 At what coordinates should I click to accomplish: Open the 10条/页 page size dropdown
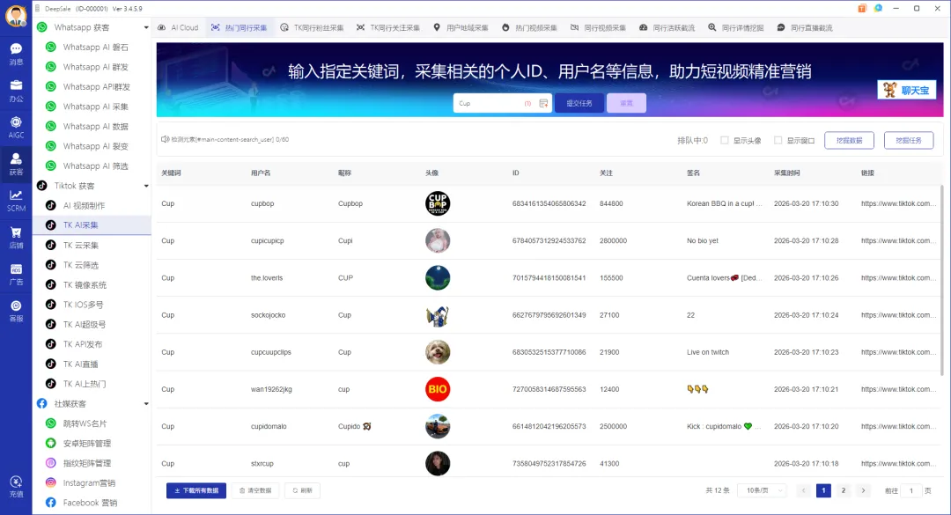761,489
